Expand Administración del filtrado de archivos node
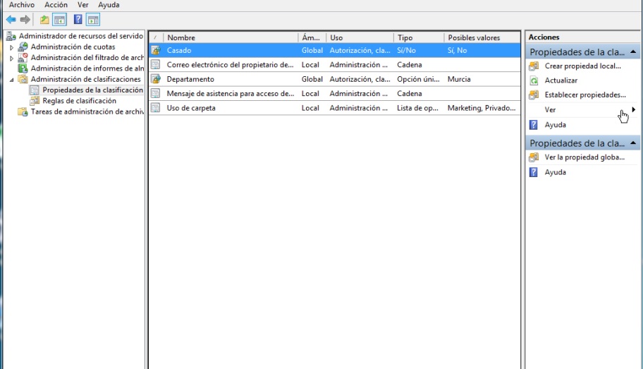Screen dimensions: 643x369 point(11,58)
